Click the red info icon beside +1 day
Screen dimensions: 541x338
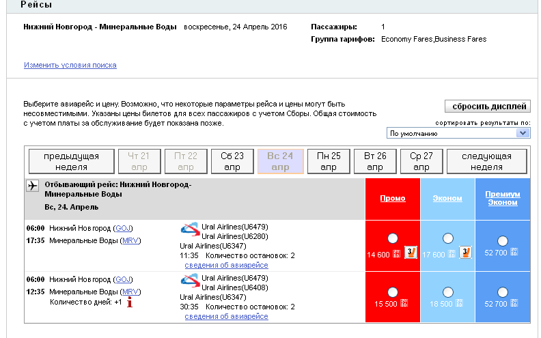coord(129,302)
